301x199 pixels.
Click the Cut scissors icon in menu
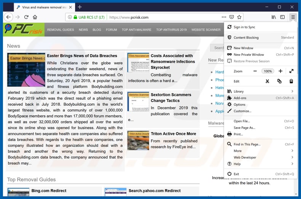[267, 81]
